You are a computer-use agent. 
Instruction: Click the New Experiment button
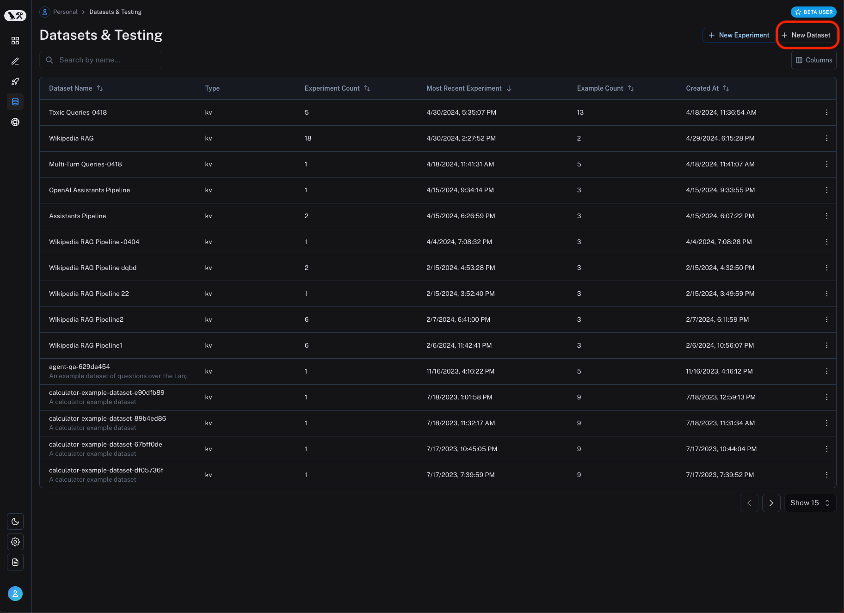(739, 35)
